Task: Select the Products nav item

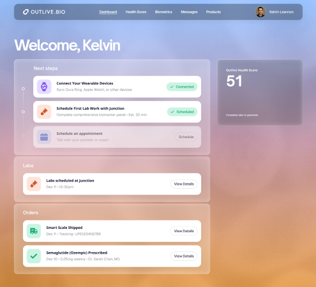Action: [x=214, y=12]
